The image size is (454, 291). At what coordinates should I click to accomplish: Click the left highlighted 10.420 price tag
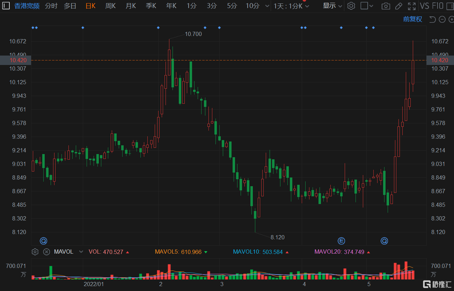coord(16,60)
